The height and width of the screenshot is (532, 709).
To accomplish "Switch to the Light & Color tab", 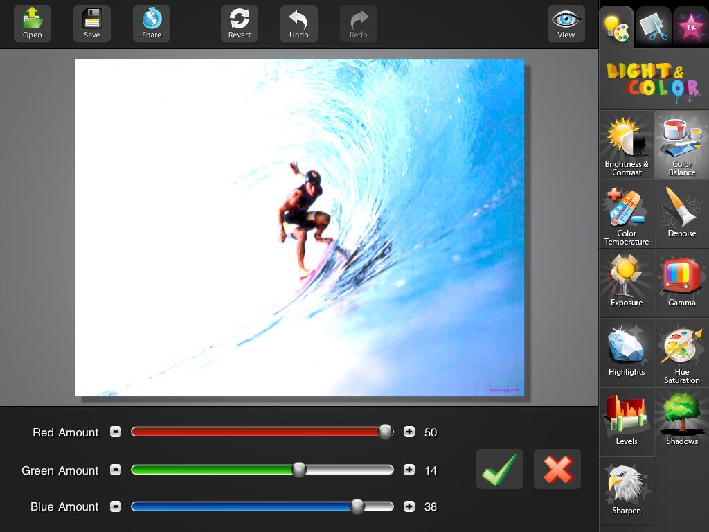I will [617, 27].
